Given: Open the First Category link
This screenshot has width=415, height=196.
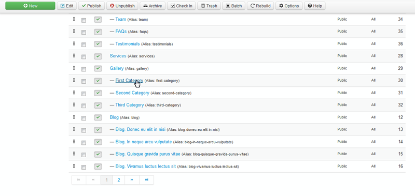Looking at the screenshot, I should click(x=129, y=81).
